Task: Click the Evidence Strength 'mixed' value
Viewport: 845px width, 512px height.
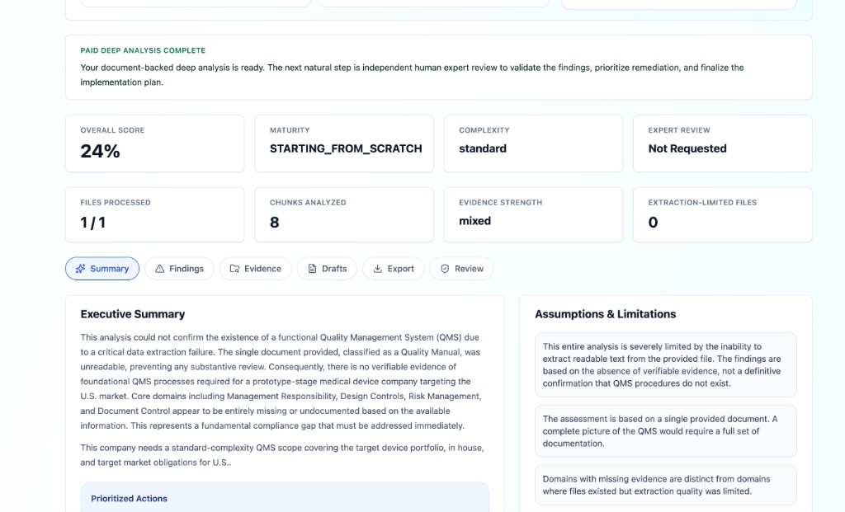Action: [474, 221]
